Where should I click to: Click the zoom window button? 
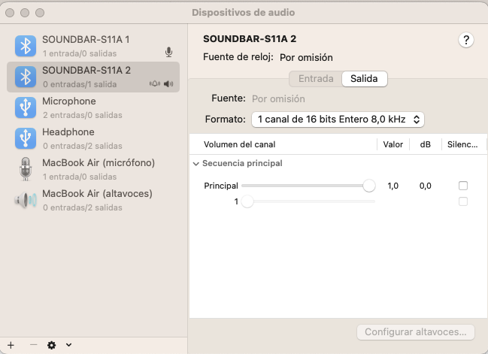[40, 13]
